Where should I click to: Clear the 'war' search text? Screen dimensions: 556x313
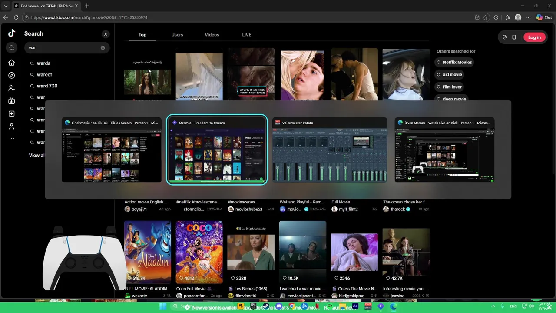103,48
